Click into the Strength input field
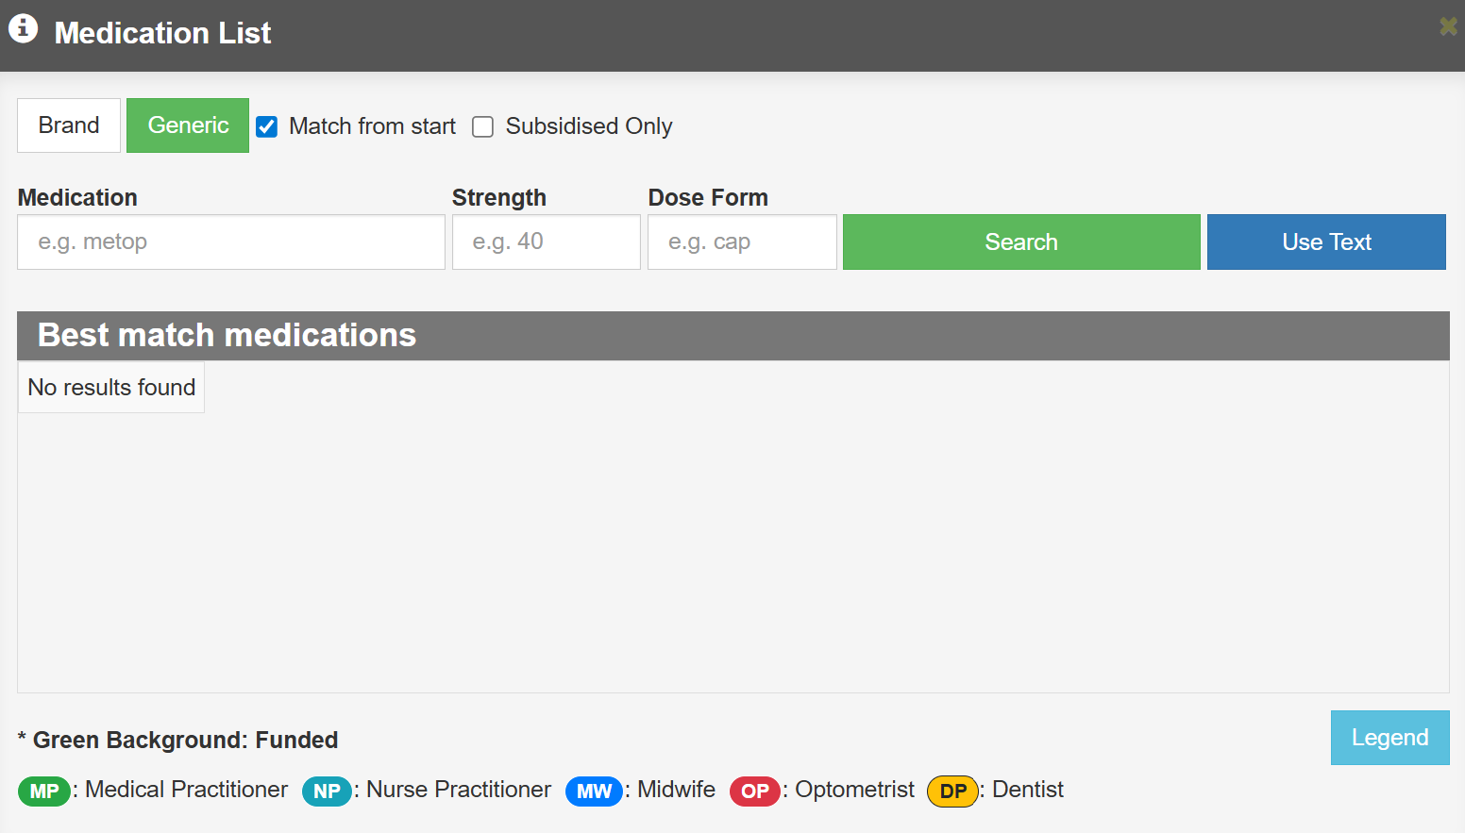 click(547, 242)
